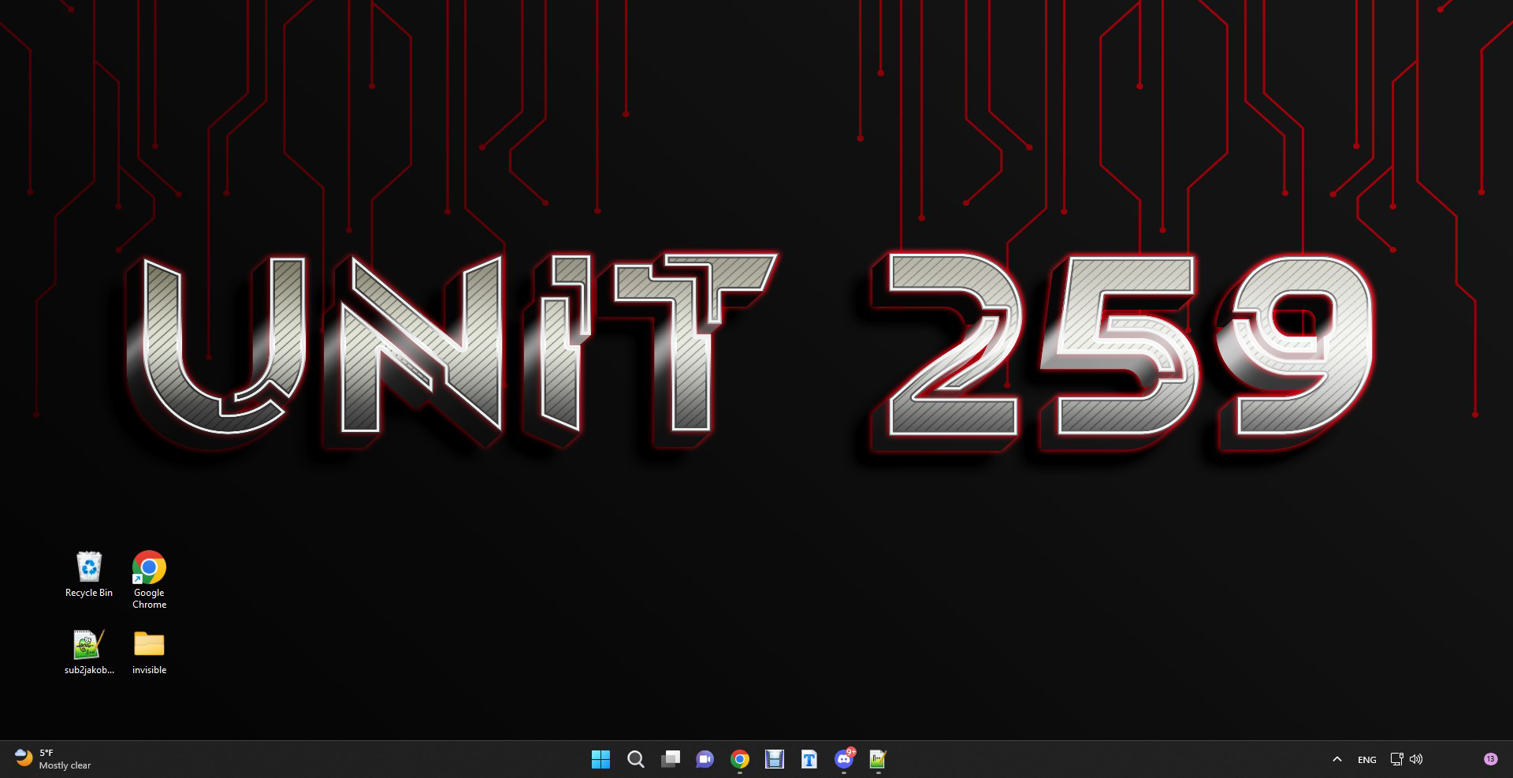Viewport: 1513px width, 778px height.
Task: Switch input language via the ENG indicator
Action: [x=1366, y=759]
